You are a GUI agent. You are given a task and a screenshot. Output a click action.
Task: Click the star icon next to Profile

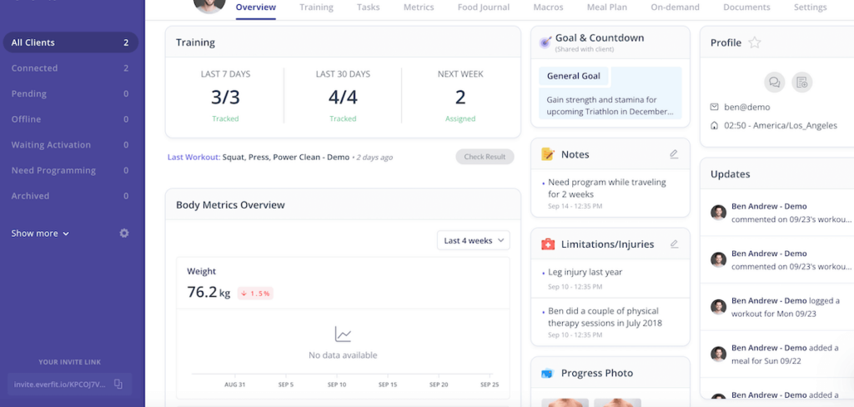point(754,43)
